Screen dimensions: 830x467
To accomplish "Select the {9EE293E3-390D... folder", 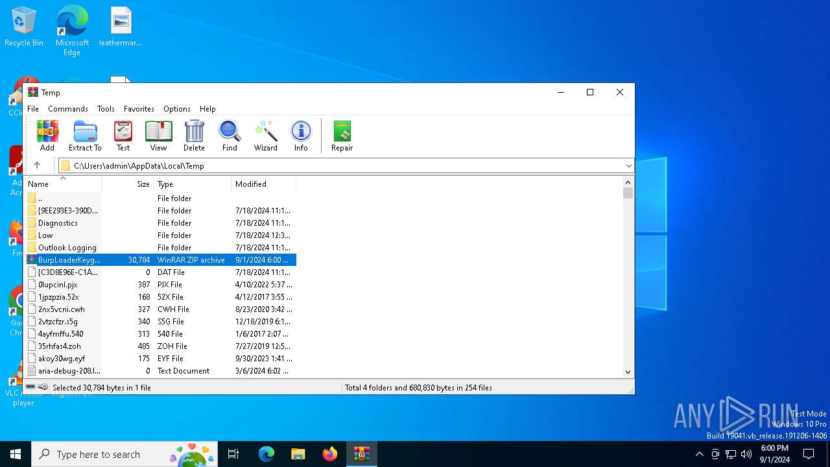I will [x=161, y=211].
